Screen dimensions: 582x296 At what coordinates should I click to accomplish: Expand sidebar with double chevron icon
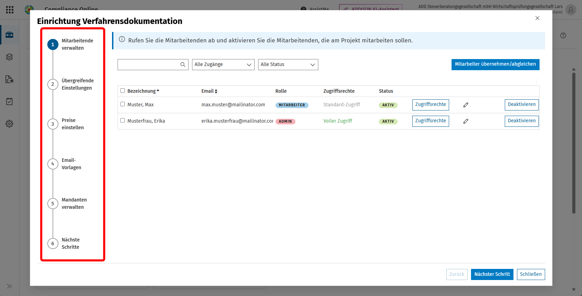point(9,286)
